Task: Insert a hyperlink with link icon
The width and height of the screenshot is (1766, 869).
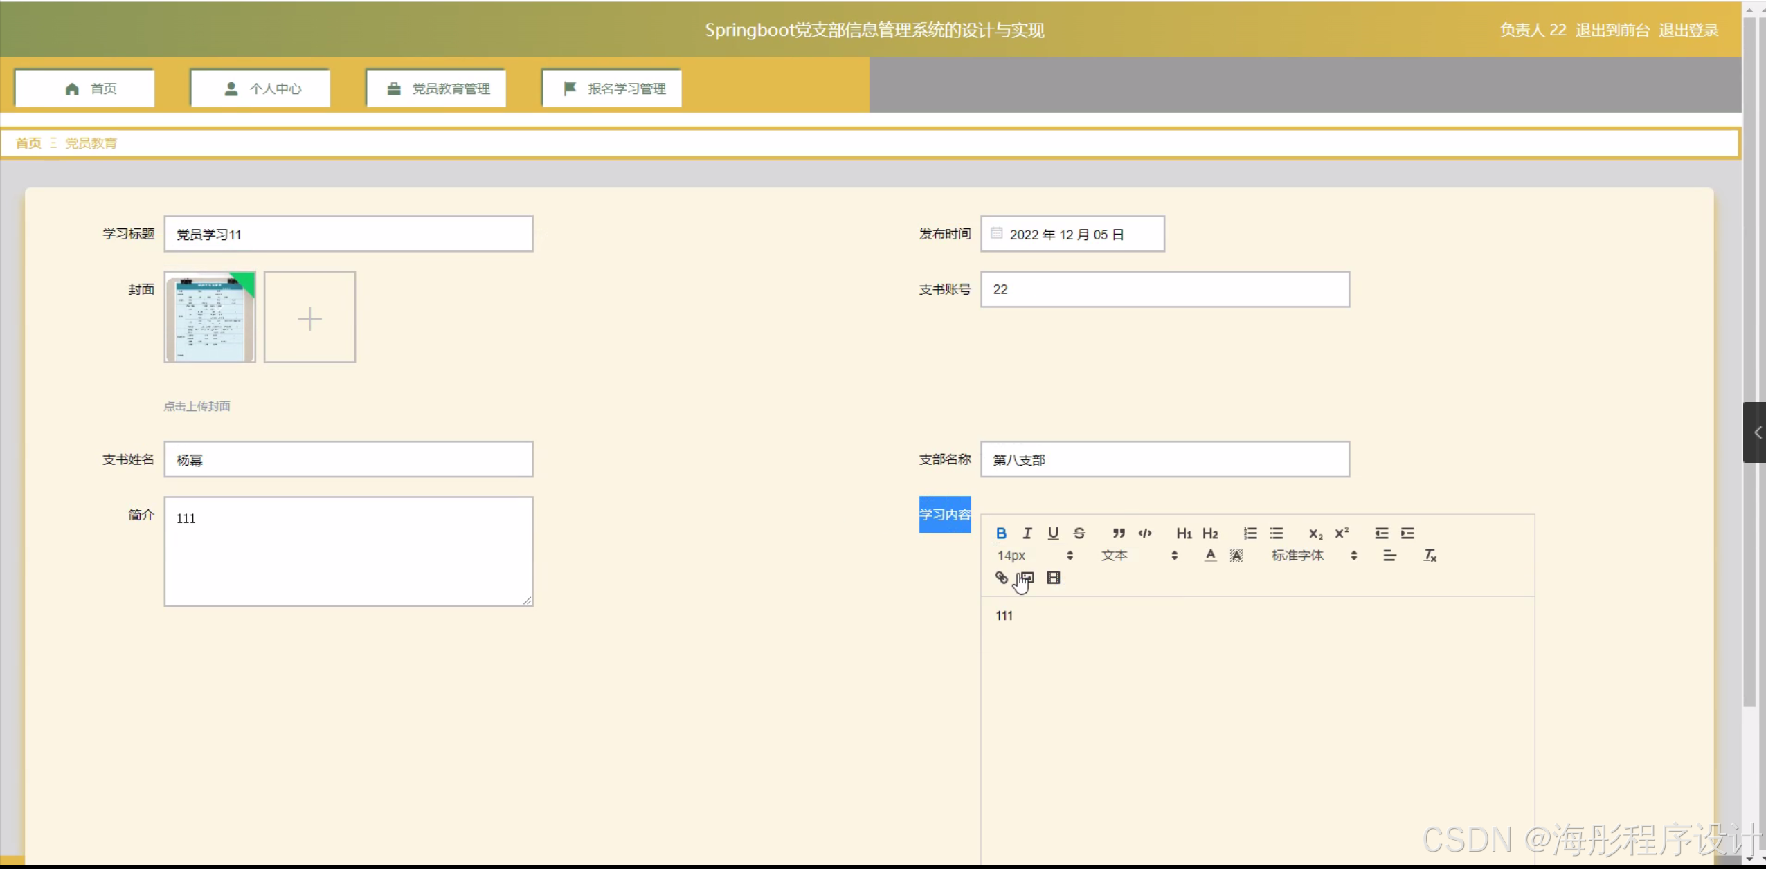Action: pos(1001,578)
